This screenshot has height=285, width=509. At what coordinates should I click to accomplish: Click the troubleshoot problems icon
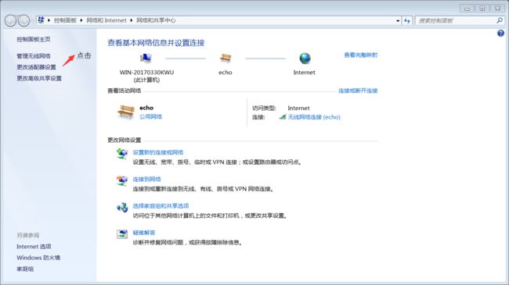point(122,233)
